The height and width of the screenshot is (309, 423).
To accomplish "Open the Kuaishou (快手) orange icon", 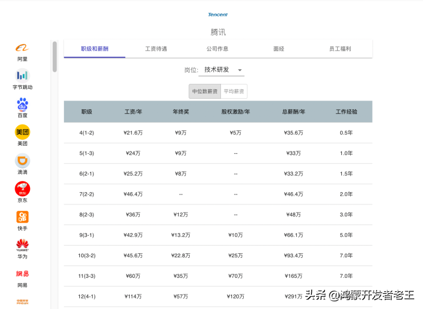I will [22, 217].
